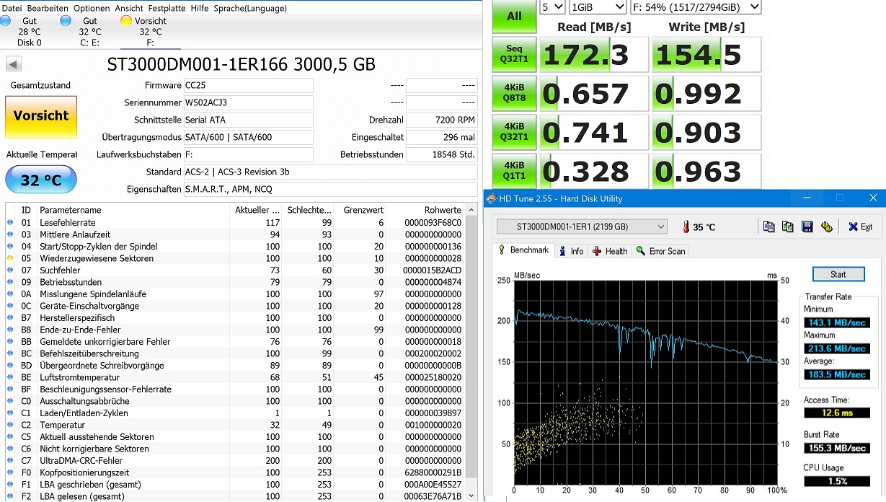Viewport: 886px width, 502px height.
Task: Select Disk 0 status with 28 °C
Action: tap(29, 32)
